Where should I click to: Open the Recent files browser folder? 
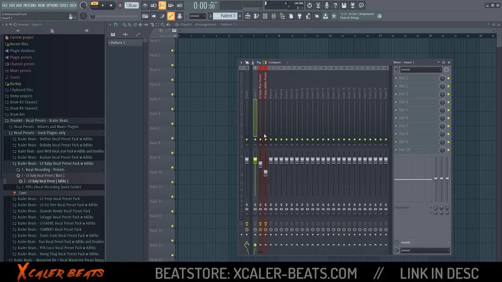pyautogui.click(x=19, y=44)
